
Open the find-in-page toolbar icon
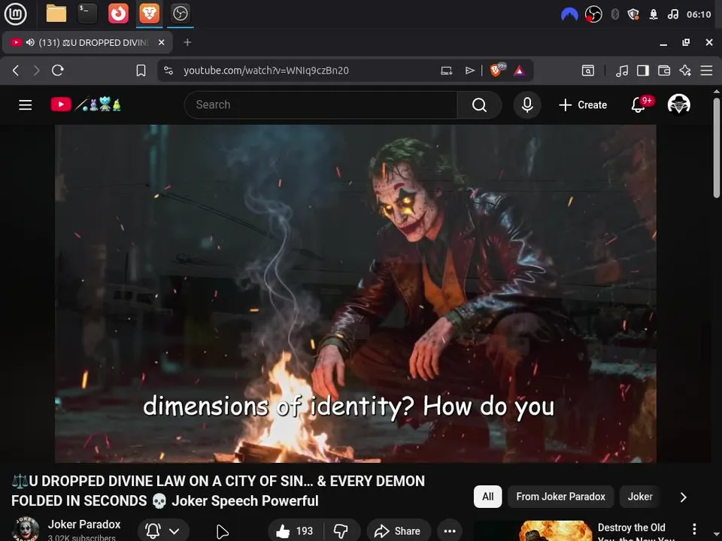tap(588, 71)
